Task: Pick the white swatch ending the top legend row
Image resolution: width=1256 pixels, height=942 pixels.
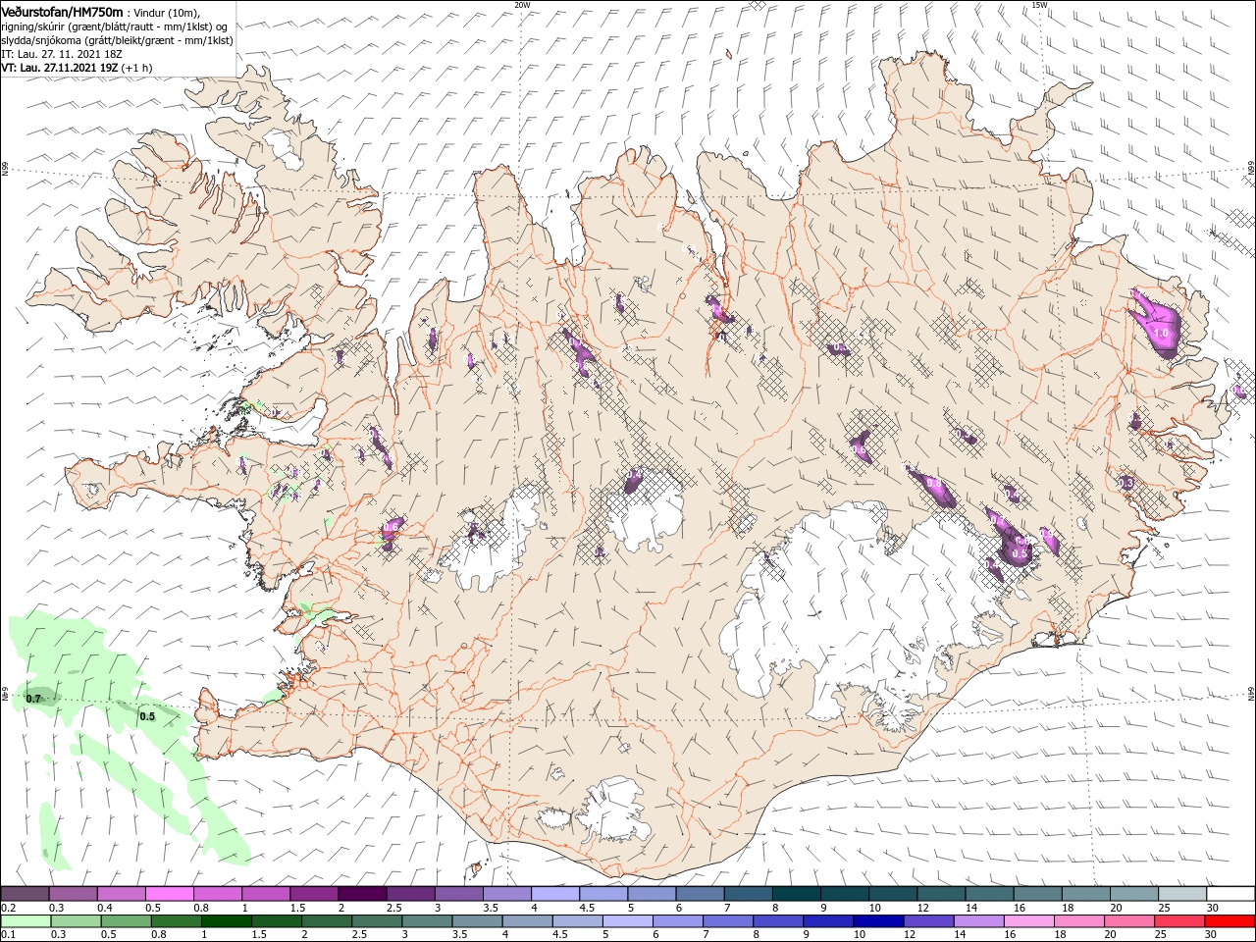Action: [x=1231, y=894]
